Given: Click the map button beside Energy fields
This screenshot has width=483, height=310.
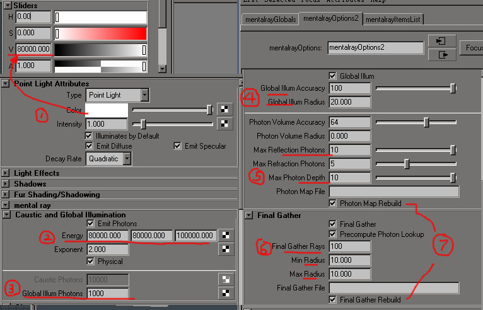Looking at the screenshot, I should point(226,236).
